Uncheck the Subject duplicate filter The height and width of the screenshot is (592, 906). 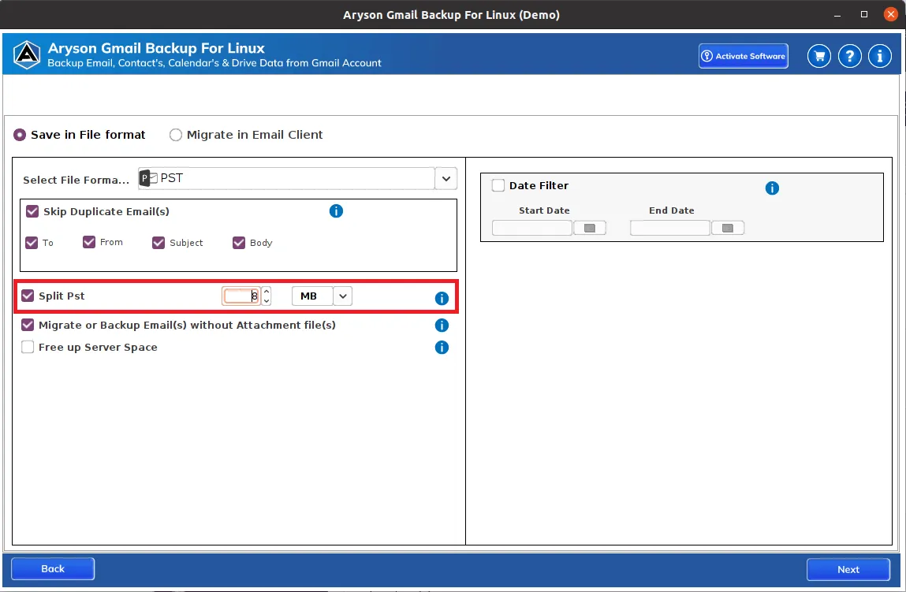tap(158, 243)
